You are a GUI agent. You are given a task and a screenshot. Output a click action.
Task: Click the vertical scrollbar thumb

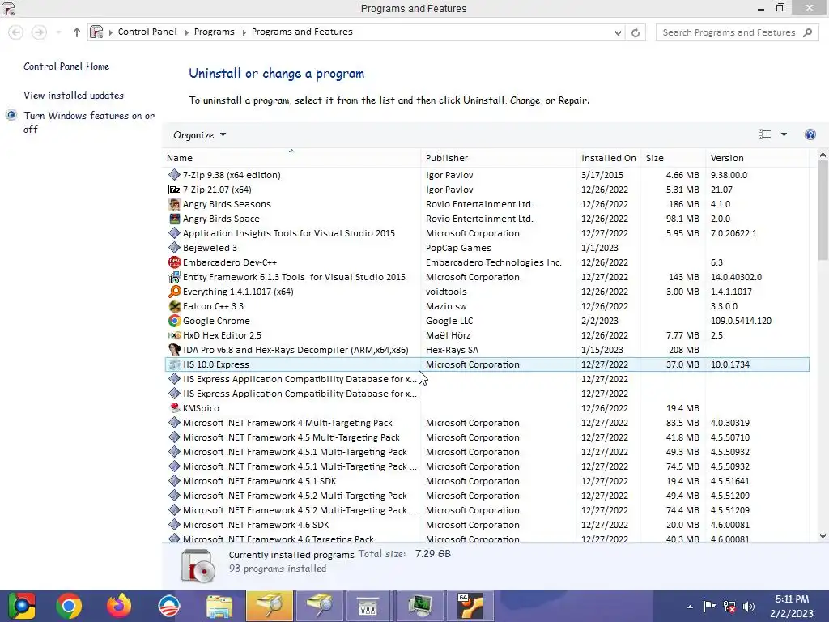(x=823, y=210)
